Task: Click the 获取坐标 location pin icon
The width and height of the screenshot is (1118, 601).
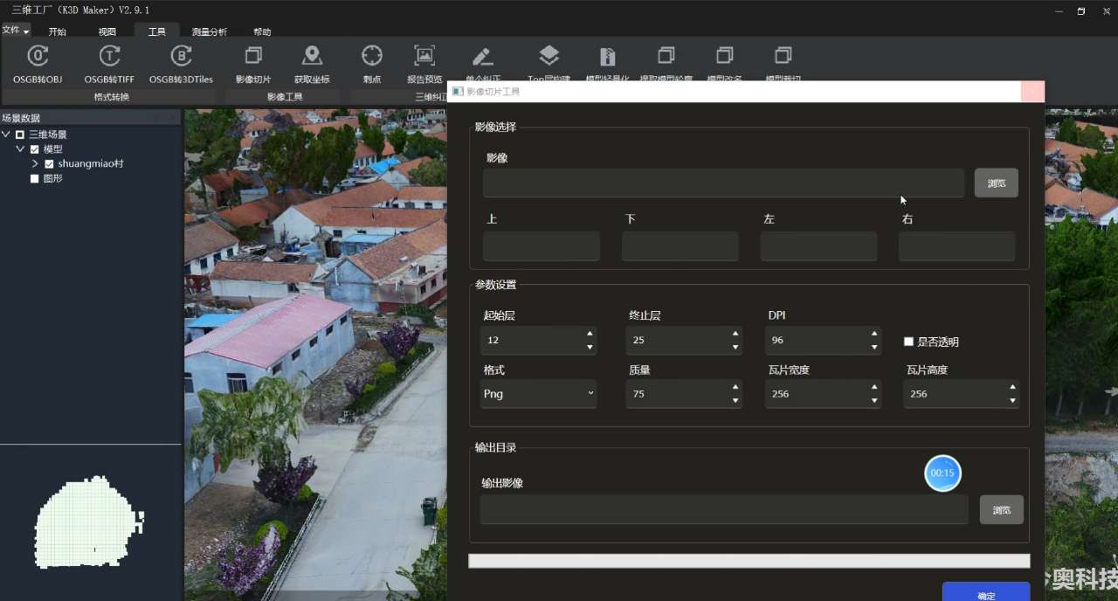Action: 312,58
